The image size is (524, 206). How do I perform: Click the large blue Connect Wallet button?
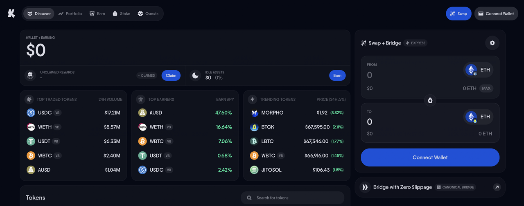pos(430,157)
